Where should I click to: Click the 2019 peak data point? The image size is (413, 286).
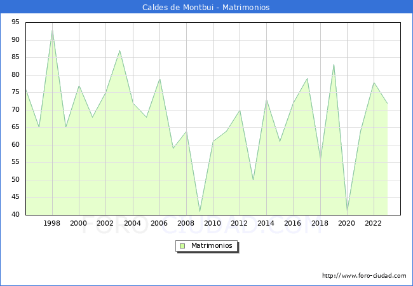(334, 65)
